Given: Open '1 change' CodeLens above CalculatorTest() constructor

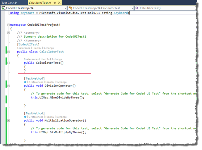Looking at the screenshot, I should click(57, 59).
